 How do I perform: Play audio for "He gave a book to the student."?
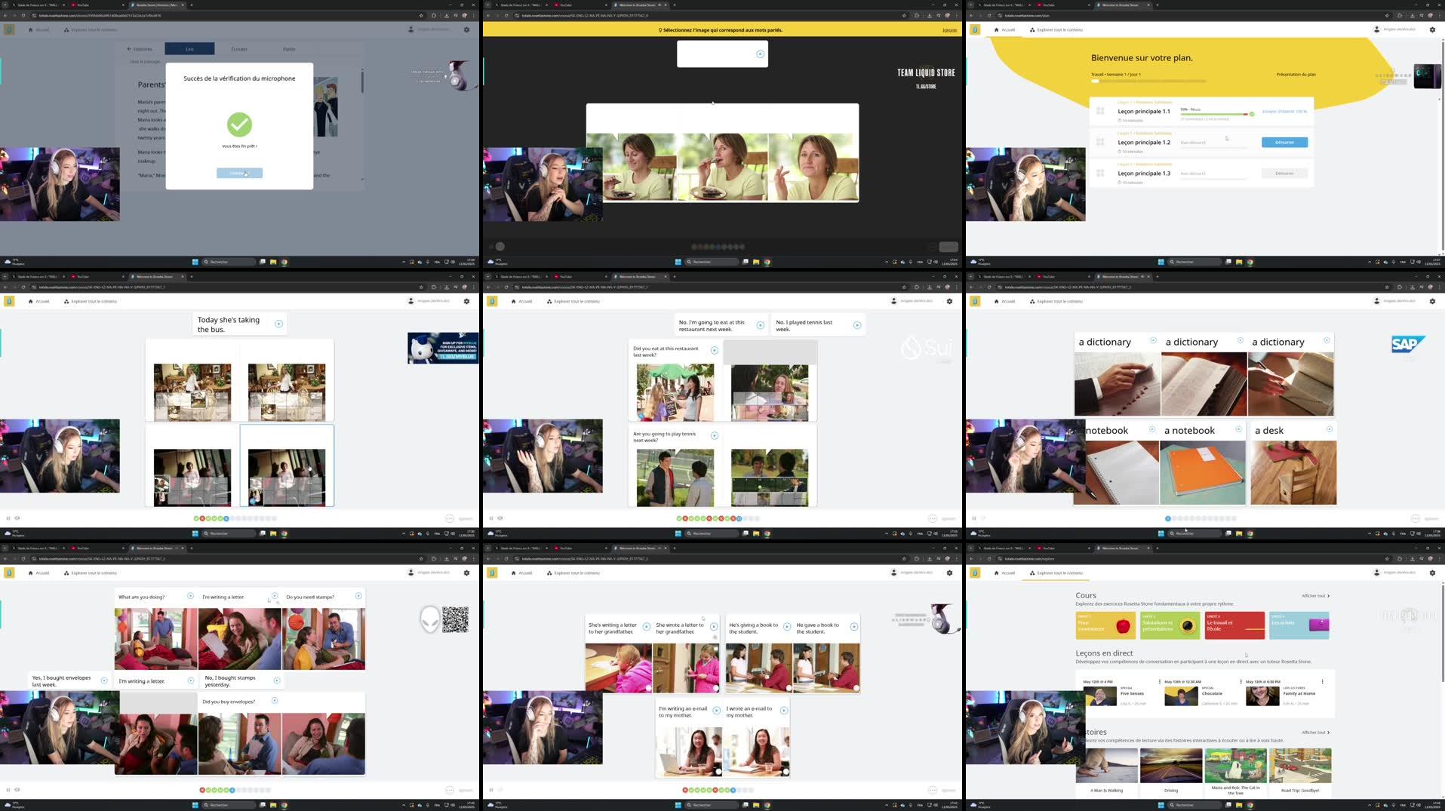854,627
